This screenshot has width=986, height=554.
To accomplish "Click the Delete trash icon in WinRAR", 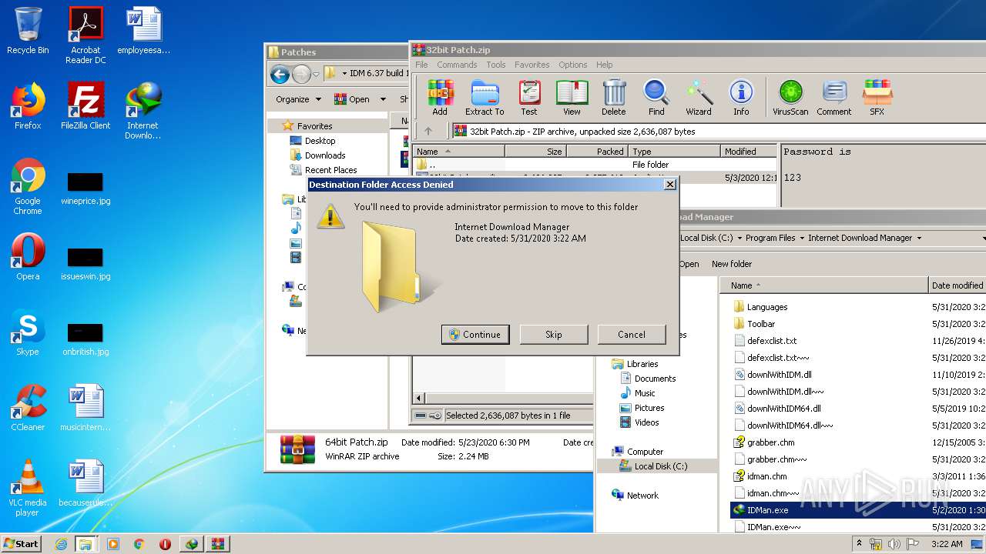I will (614, 98).
